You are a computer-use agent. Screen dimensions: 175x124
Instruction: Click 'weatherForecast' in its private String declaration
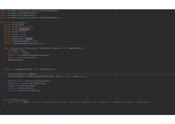[x=26, y=27]
